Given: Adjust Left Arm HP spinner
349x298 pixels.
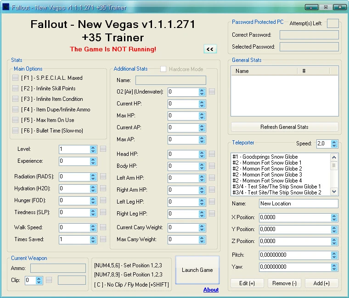Looking at the screenshot, I should pos(202,178).
